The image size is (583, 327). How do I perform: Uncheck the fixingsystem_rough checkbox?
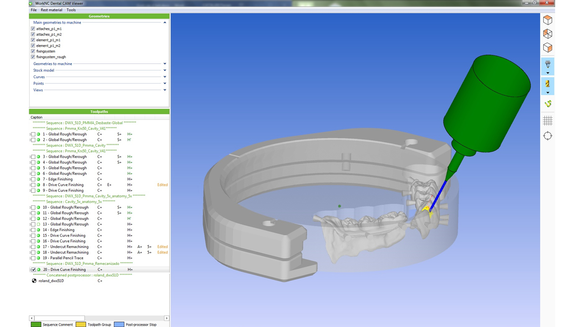(33, 57)
